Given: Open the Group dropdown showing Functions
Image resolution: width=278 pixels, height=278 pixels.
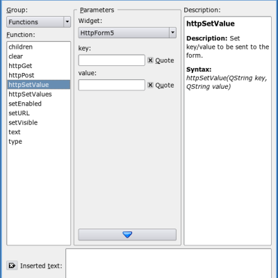Looking at the screenshot, I should point(38,22).
